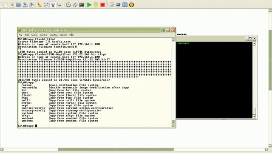The image size is (272, 153).
Task: Toggle the interface labels icon in toolbar
Action: [46, 5]
